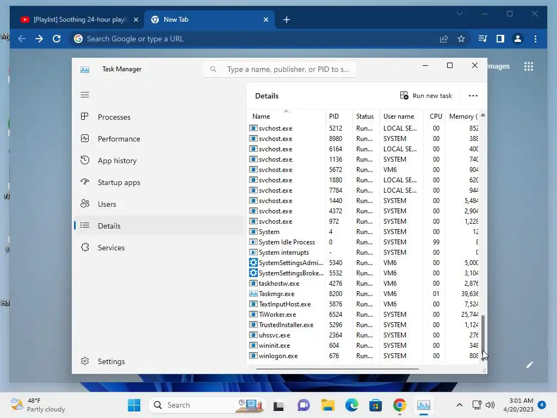The width and height of the screenshot is (557, 418).
Task: Click Chrome's forward arrow
Action: click(39, 39)
